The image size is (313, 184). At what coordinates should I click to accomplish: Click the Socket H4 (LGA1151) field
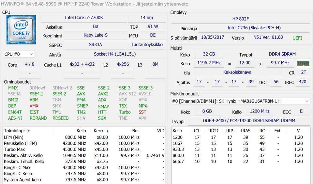pos(115,54)
